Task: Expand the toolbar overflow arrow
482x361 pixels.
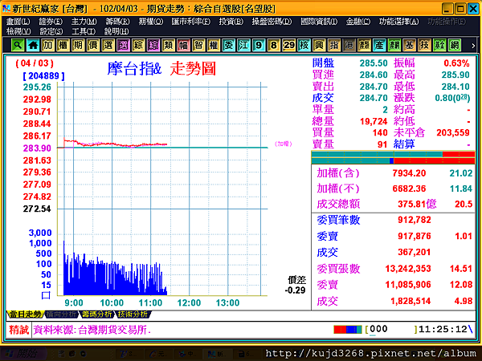Action: pos(473,46)
